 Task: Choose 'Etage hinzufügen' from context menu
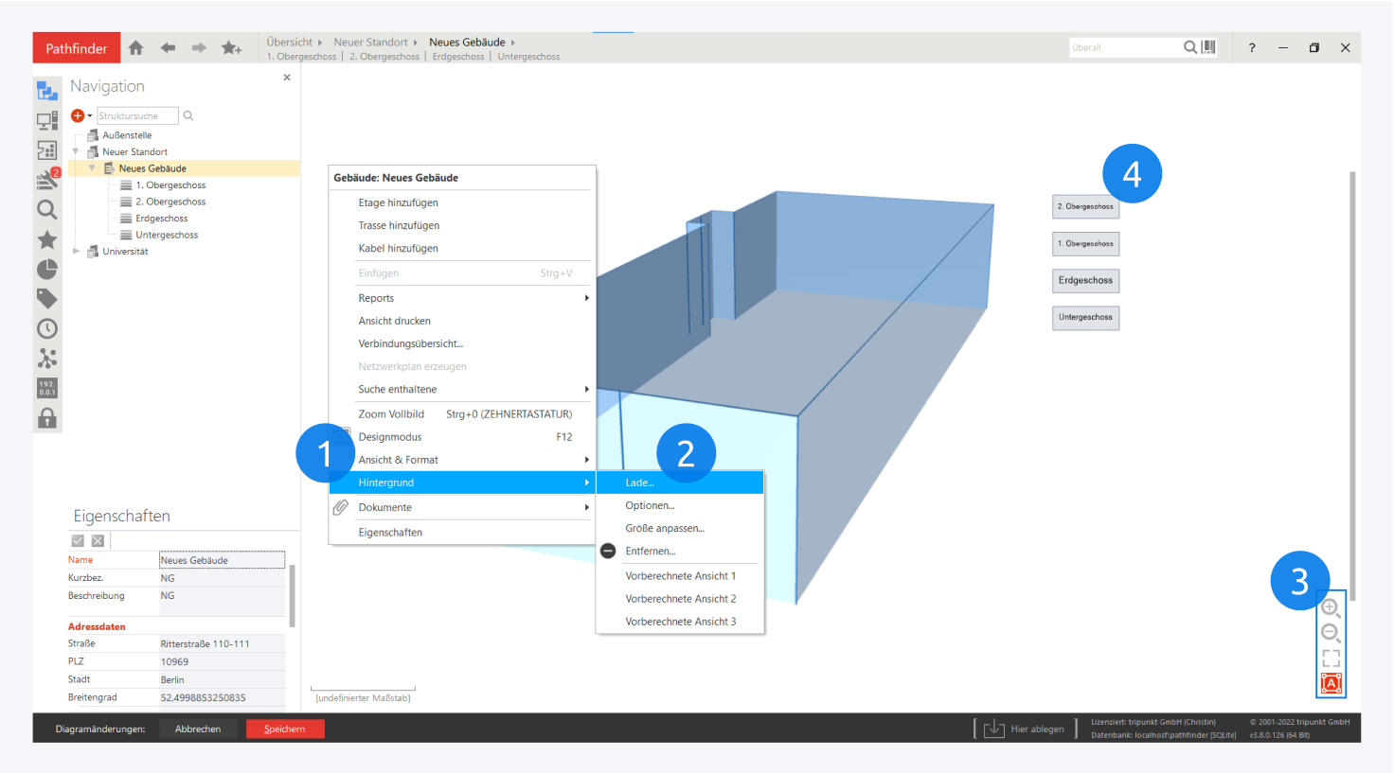(x=398, y=202)
